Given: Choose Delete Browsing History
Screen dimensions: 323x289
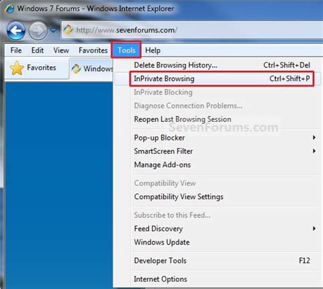Looking at the screenshot, I should point(218,65).
